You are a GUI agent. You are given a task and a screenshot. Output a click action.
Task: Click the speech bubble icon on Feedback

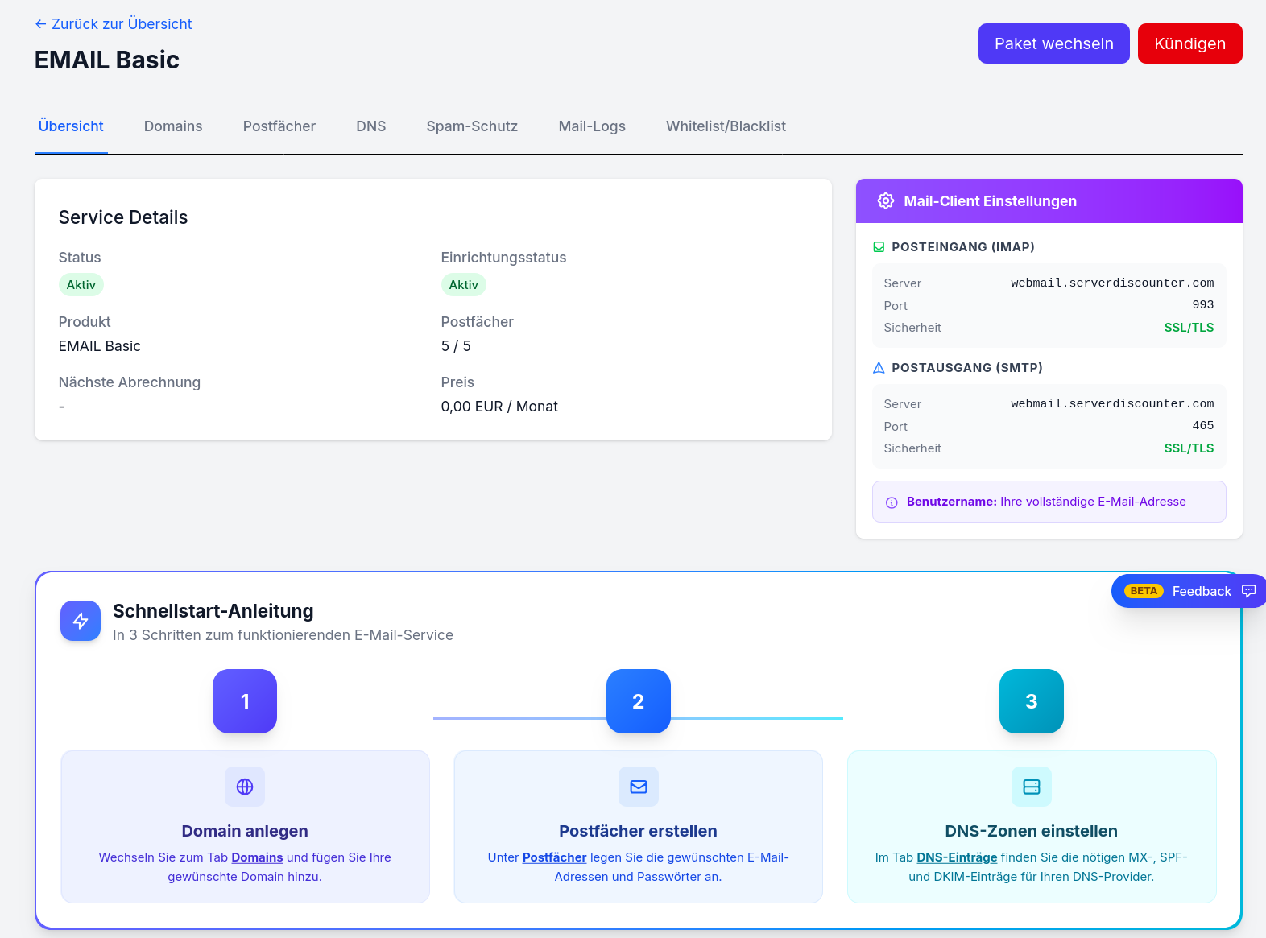pyautogui.click(x=1249, y=591)
